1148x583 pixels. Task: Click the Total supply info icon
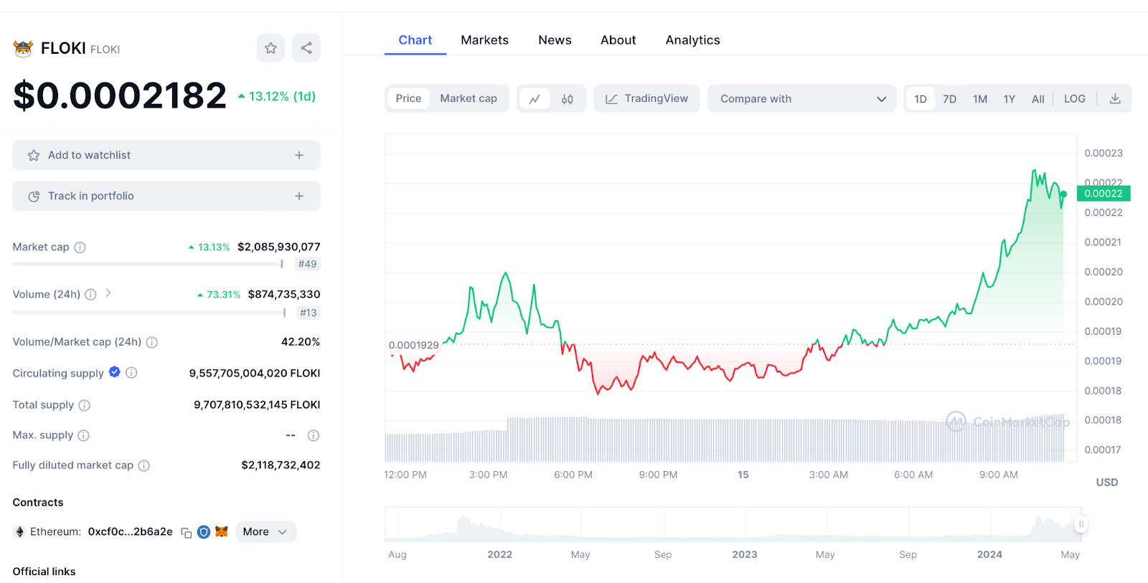tap(85, 405)
